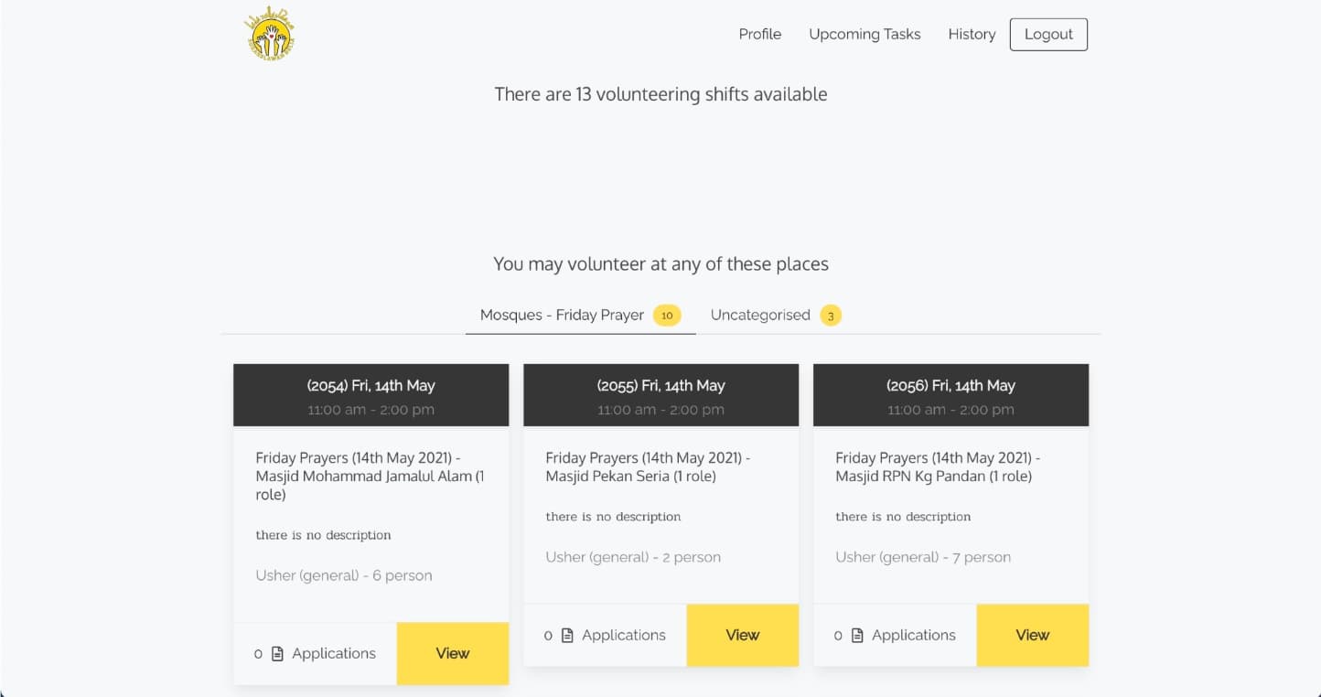The width and height of the screenshot is (1321, 697).
Task: View the Masjid RPN Kg Pandan shift
Action: click(x=1032, y=636)
